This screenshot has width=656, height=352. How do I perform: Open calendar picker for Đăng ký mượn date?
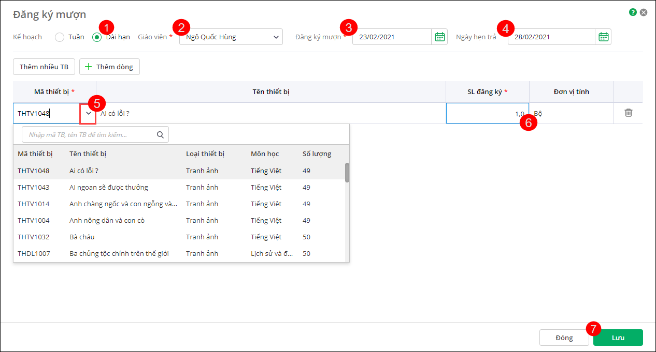click(439, 37)
